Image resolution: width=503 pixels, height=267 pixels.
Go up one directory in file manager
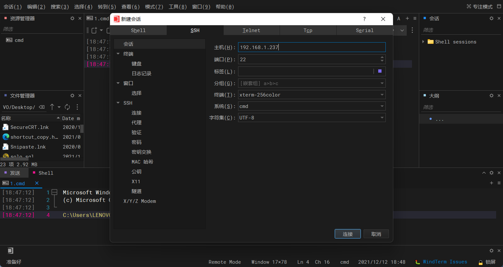pyautogui.click(x=52, y=107)
